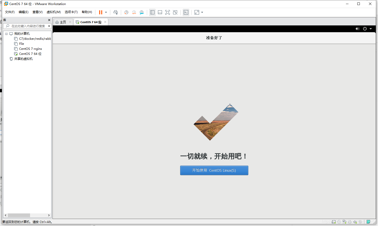This screenshot has width=378, height=226.
Task: Open the snapshot manager
Action: (142, 12)
